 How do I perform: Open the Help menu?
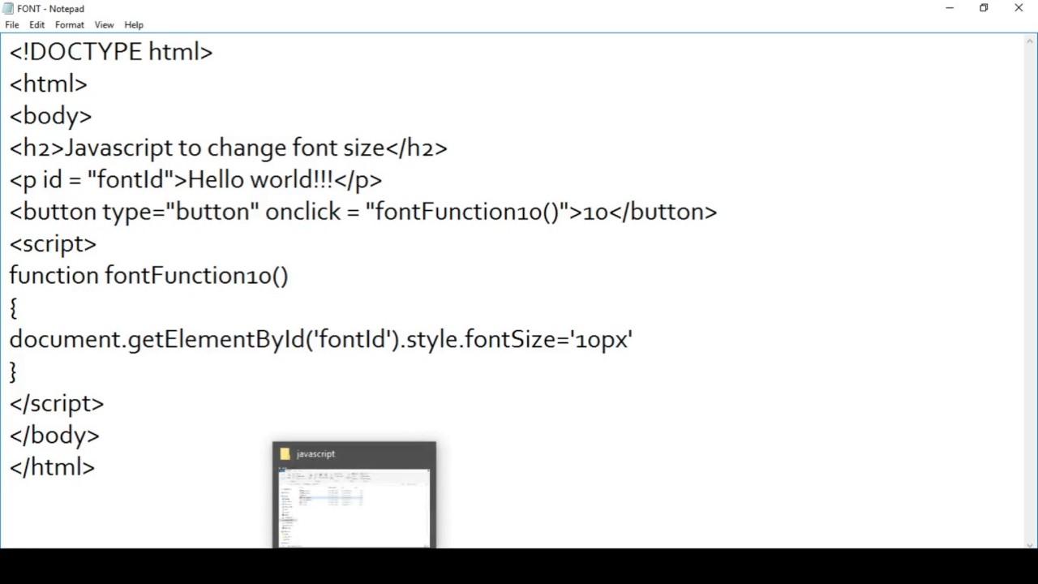pos(134,25)
